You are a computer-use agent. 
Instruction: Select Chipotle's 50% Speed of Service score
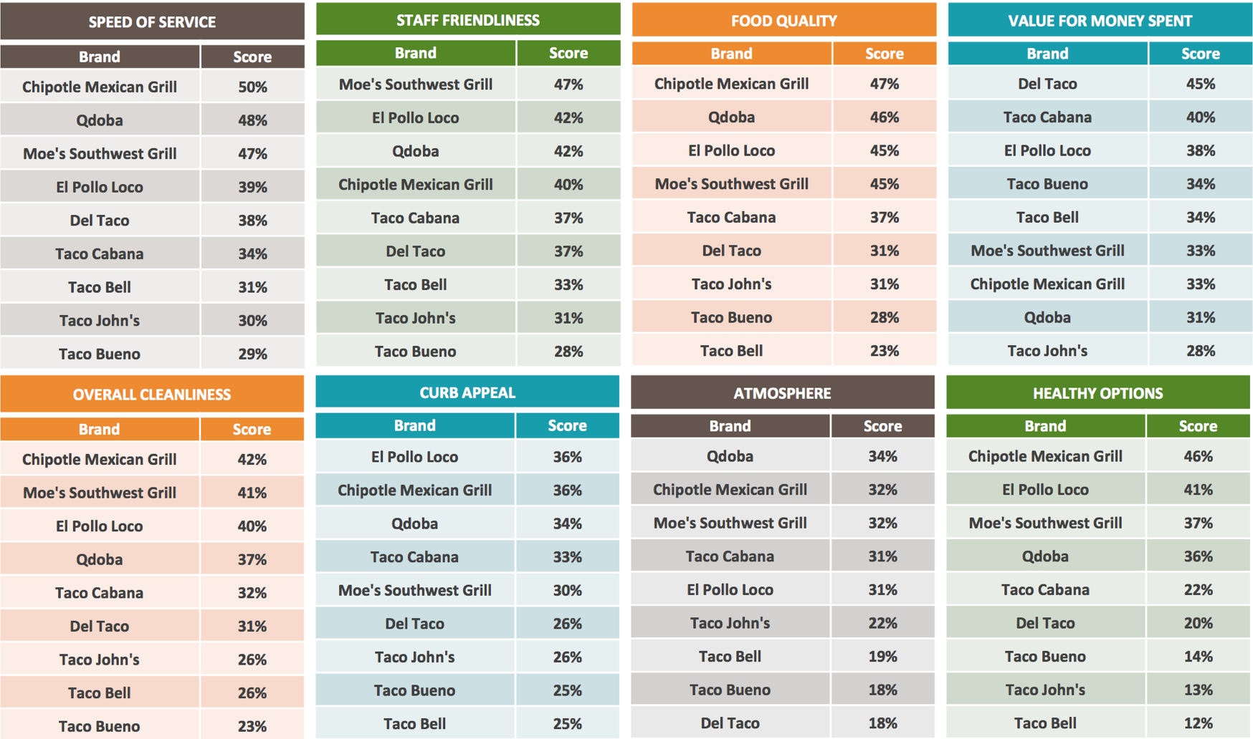click(252, 87)
